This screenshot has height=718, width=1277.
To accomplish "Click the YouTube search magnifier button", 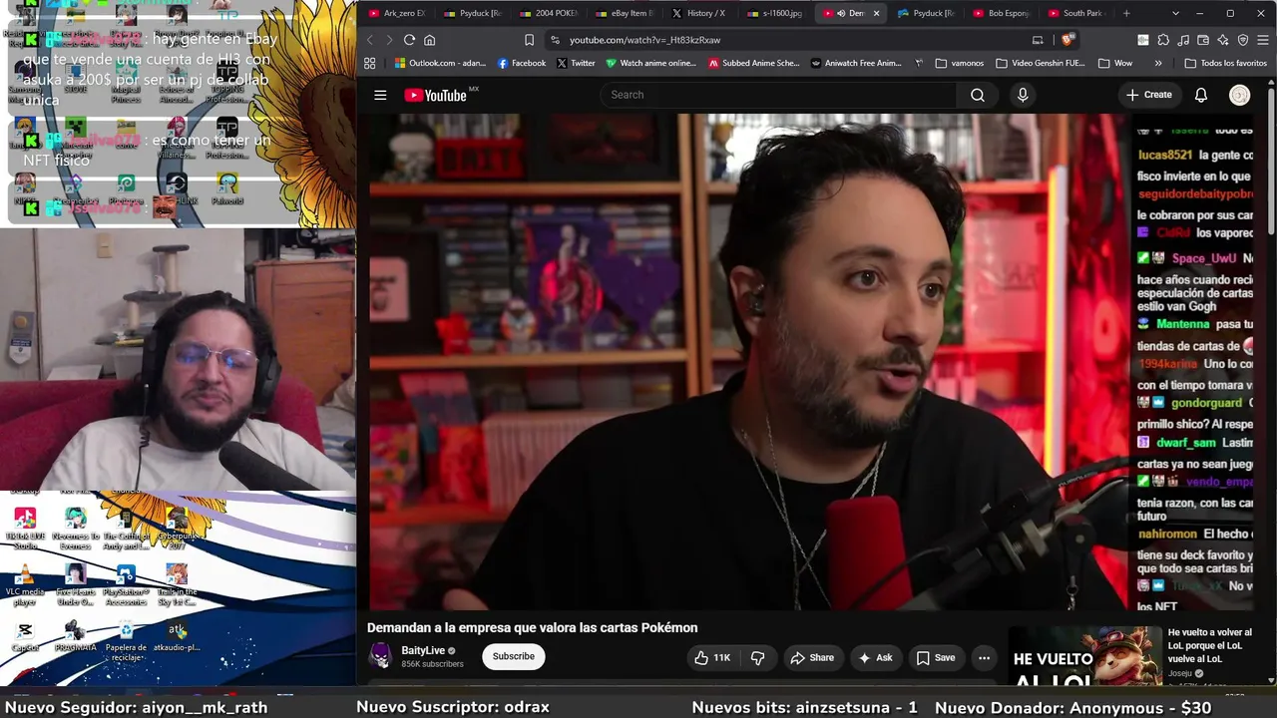I will click(977, 95).
